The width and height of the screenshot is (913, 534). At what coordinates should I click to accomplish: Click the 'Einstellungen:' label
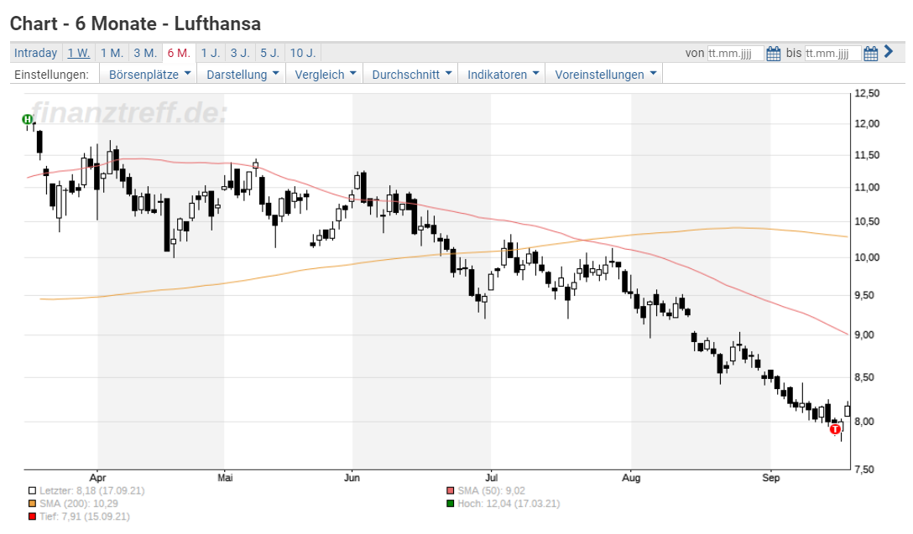pyautogui.click(x=51, y=75)
